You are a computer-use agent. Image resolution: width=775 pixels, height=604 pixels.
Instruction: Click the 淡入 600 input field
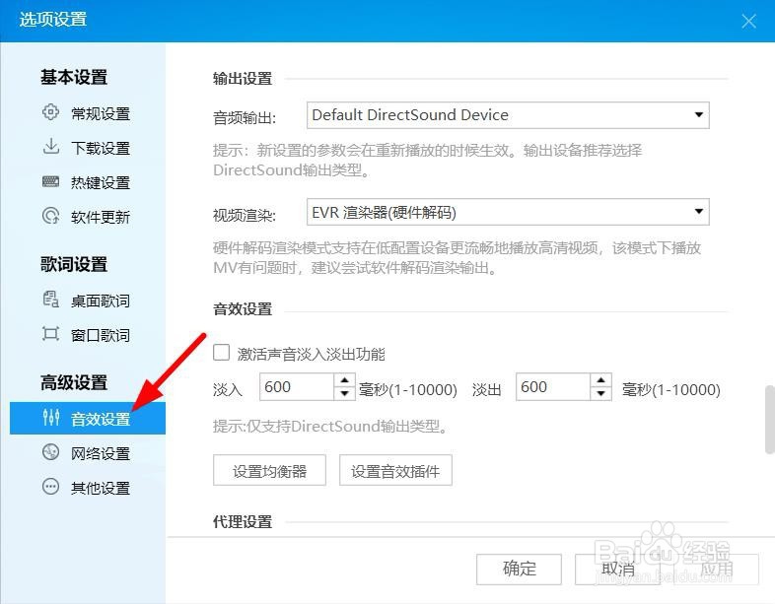click(x=297, y=386)
